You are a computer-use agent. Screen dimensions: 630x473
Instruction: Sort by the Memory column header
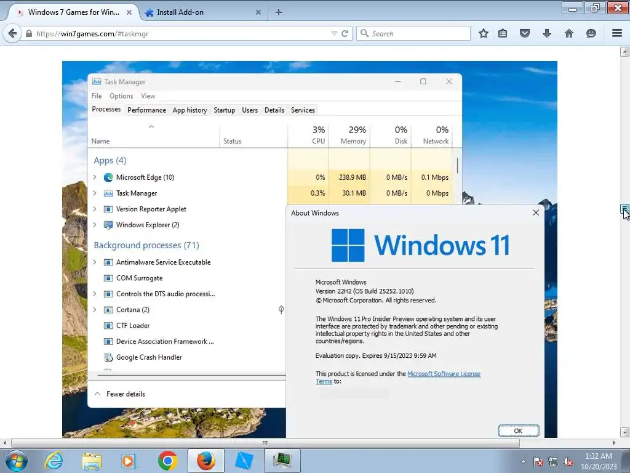click(349, 135)
